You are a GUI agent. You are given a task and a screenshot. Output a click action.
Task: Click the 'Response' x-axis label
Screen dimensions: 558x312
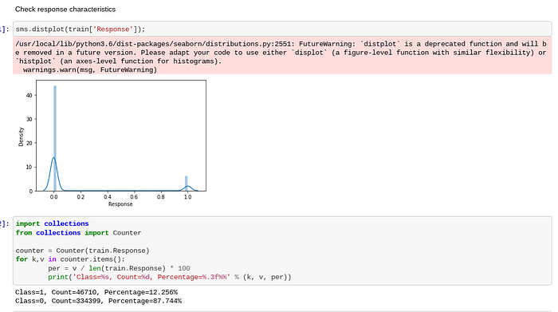[x=120, y=204]
